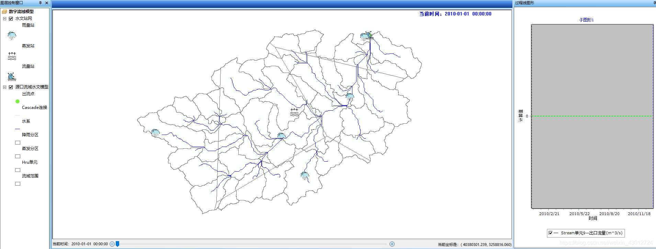This screenshot has height=249, width=656.
Task: Click the 过程线图形 panel title
Action: click(x=524, y=3)
